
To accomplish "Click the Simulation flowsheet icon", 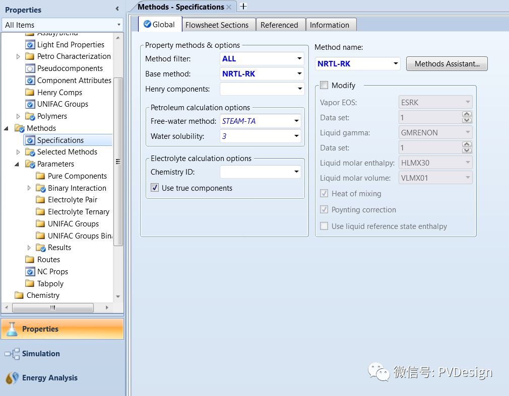I will click(x=12, y=354).
